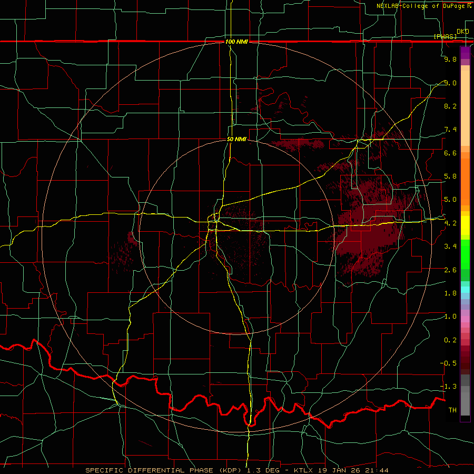The image size is (474, 474).
Task: Click the 100 NMI range ring label
Action: 236,42
